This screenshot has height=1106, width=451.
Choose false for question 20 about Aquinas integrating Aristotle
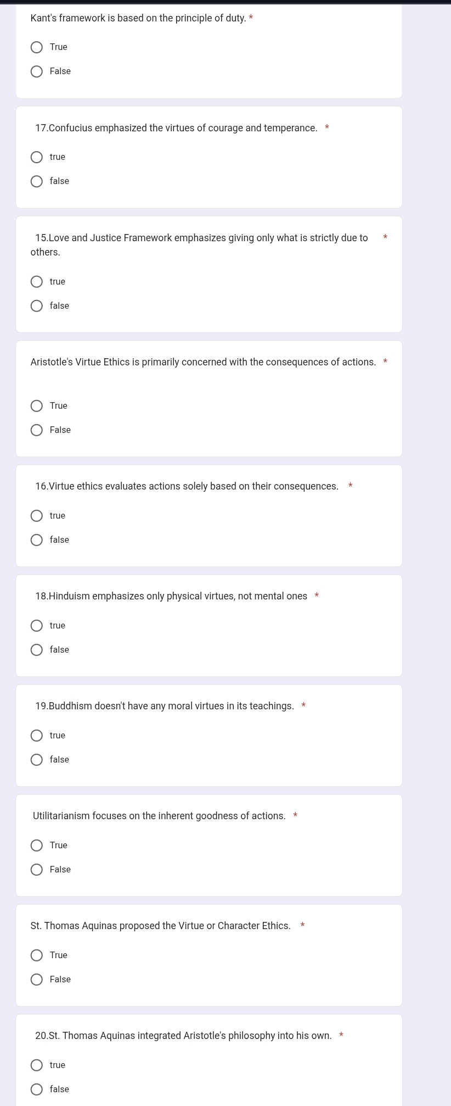pos(37,1090)
